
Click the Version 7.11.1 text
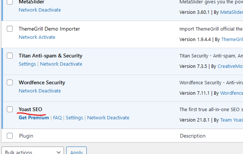click(x=194, y=93)
